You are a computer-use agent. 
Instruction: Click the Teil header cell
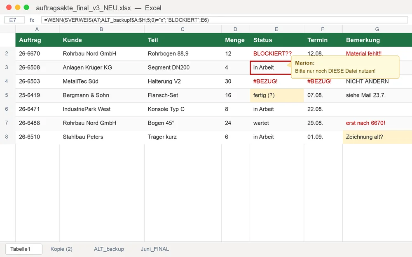click(x=183, y=40)
